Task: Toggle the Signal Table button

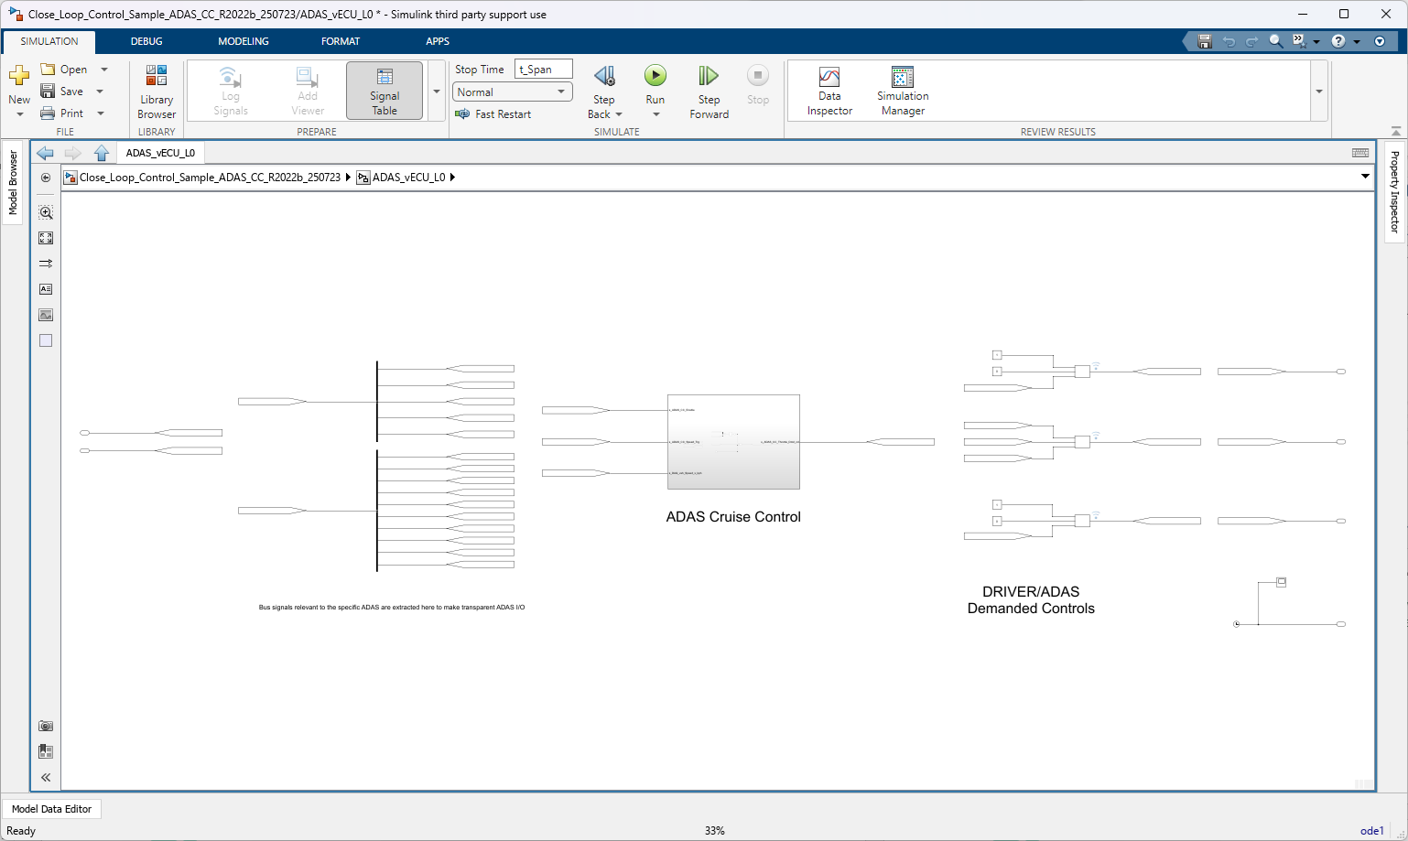Action: [384, 91]
